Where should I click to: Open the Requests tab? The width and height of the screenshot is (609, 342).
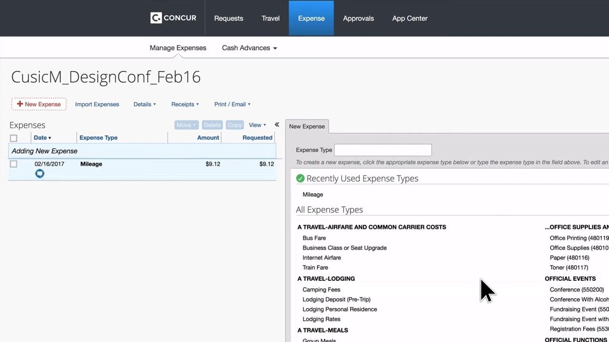228,18
